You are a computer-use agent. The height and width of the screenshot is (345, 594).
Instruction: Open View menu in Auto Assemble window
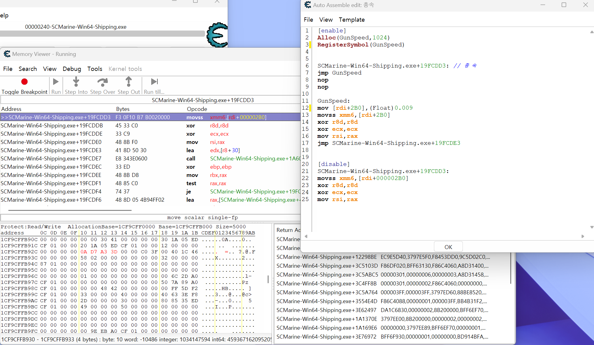tap(326, 20)
